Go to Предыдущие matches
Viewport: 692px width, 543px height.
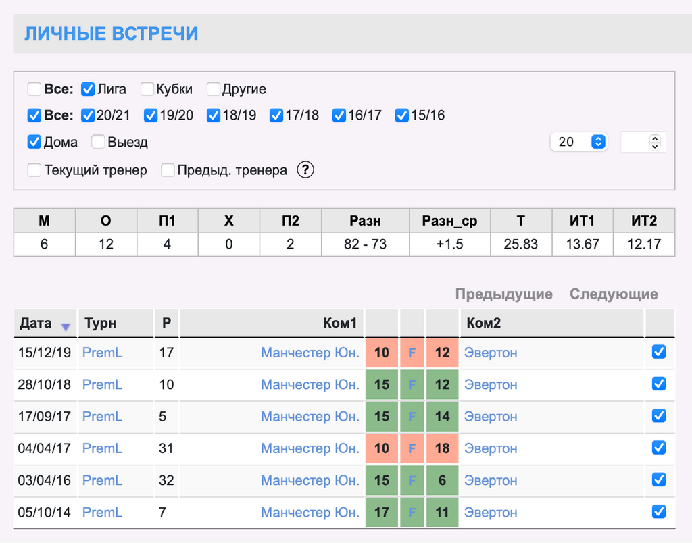[x=503, y=294]
